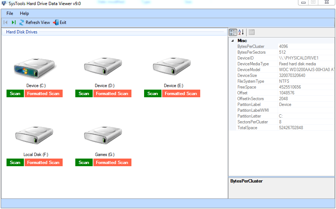Open the Help menu
The width and height of the screenshot is (336, 209).
(x=24, y=13)
